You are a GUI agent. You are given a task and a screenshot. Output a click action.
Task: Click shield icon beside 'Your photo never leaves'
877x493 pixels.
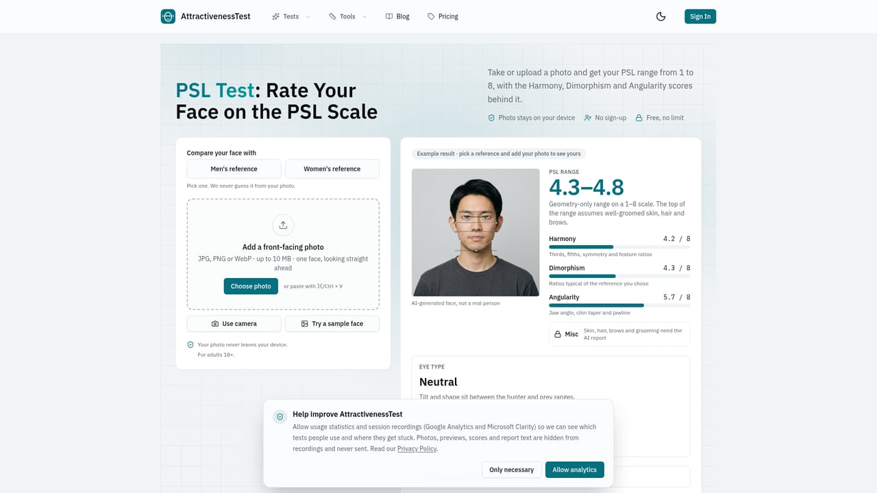(190, 345)
